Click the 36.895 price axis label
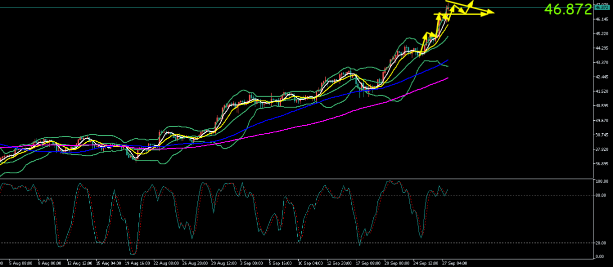The width and height of the screenshot is (613, 267). tap(602, 164)
